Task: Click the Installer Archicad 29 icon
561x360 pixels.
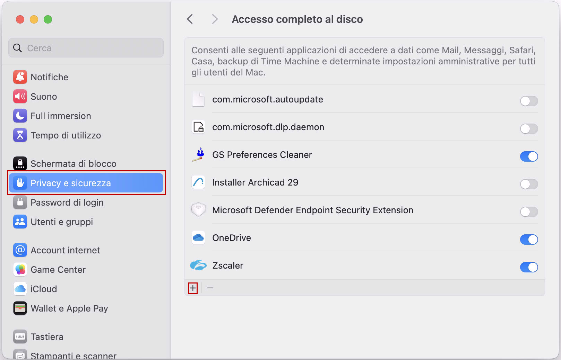Action: tap(198, 182)
